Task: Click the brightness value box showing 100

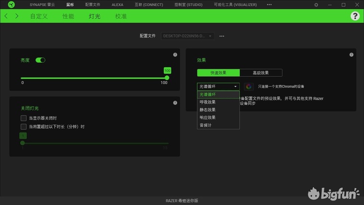Action: click(167, 71)
